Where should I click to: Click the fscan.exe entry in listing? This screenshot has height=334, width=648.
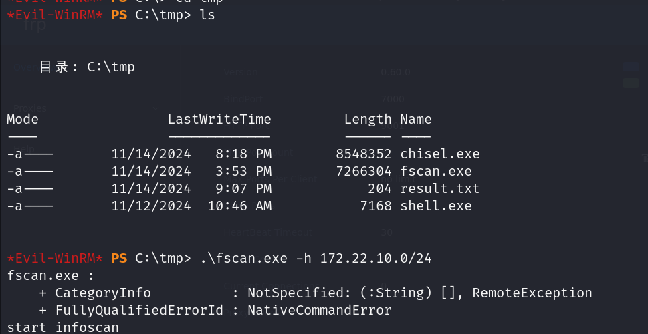tap(435, 171)
